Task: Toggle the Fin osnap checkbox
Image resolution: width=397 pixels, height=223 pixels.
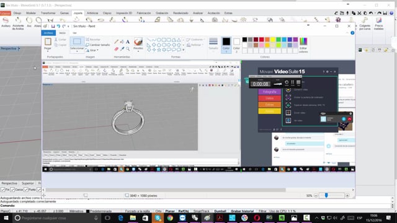Action: pyautogui.click(x=2, y=190)
